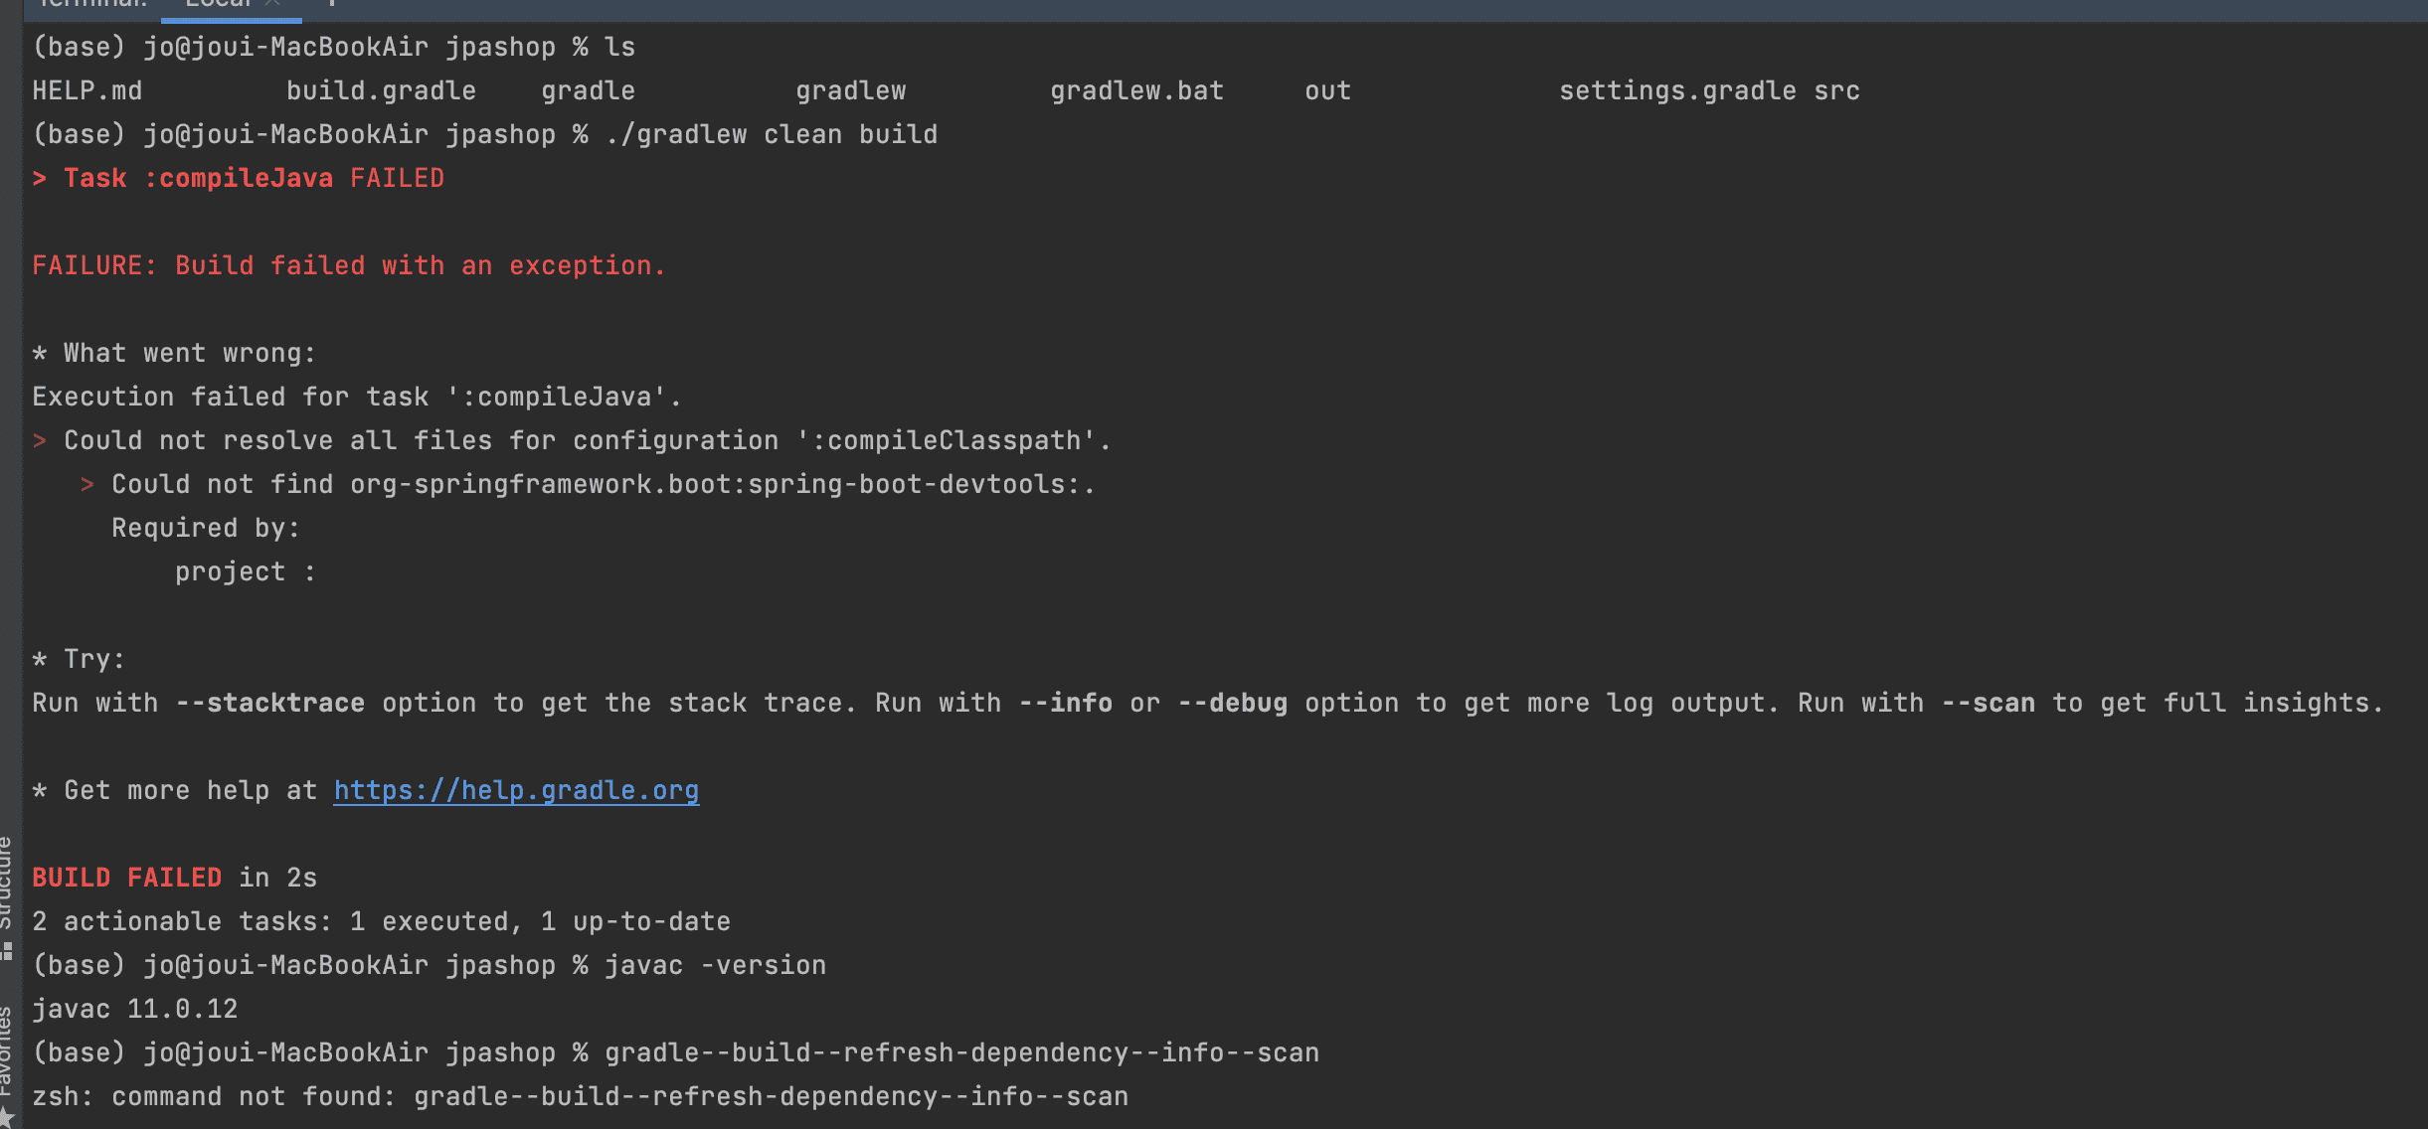Click the 'BUILD FAILED' text
2428x1129 pixels.
pyautogui.click(x=126, y=878)
